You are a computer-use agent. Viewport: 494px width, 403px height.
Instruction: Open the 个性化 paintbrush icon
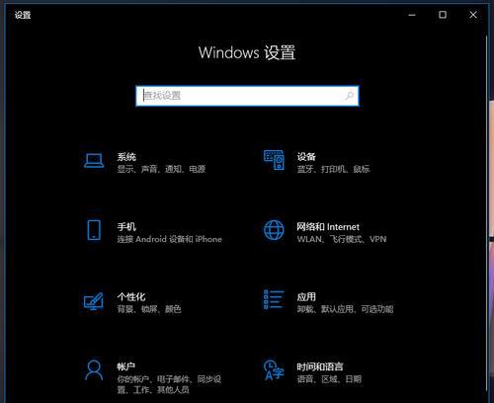point(94,301)
